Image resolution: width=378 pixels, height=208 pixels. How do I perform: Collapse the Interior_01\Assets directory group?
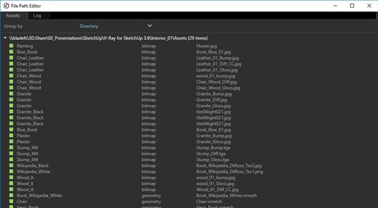[x=5, y=38]
